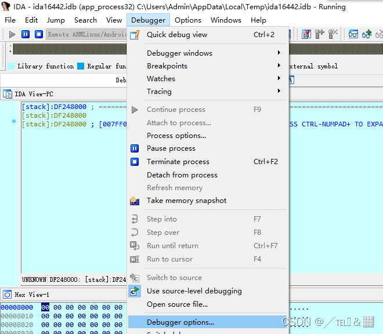Click the Quick debug view menu icon

point(135,35)
